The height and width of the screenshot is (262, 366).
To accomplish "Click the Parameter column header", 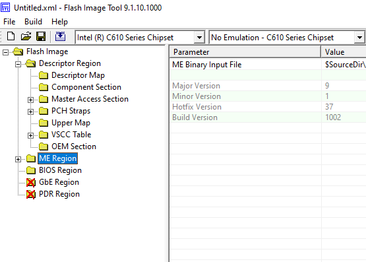I will 245,52.
